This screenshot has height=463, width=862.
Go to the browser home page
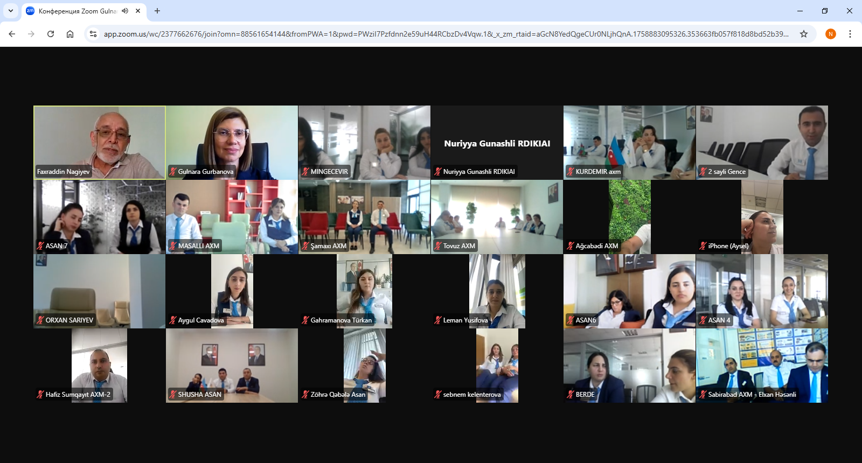(70, 34)
